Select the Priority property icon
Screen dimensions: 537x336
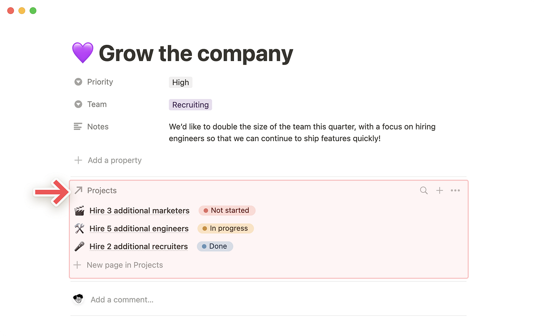tap(78, 82)
